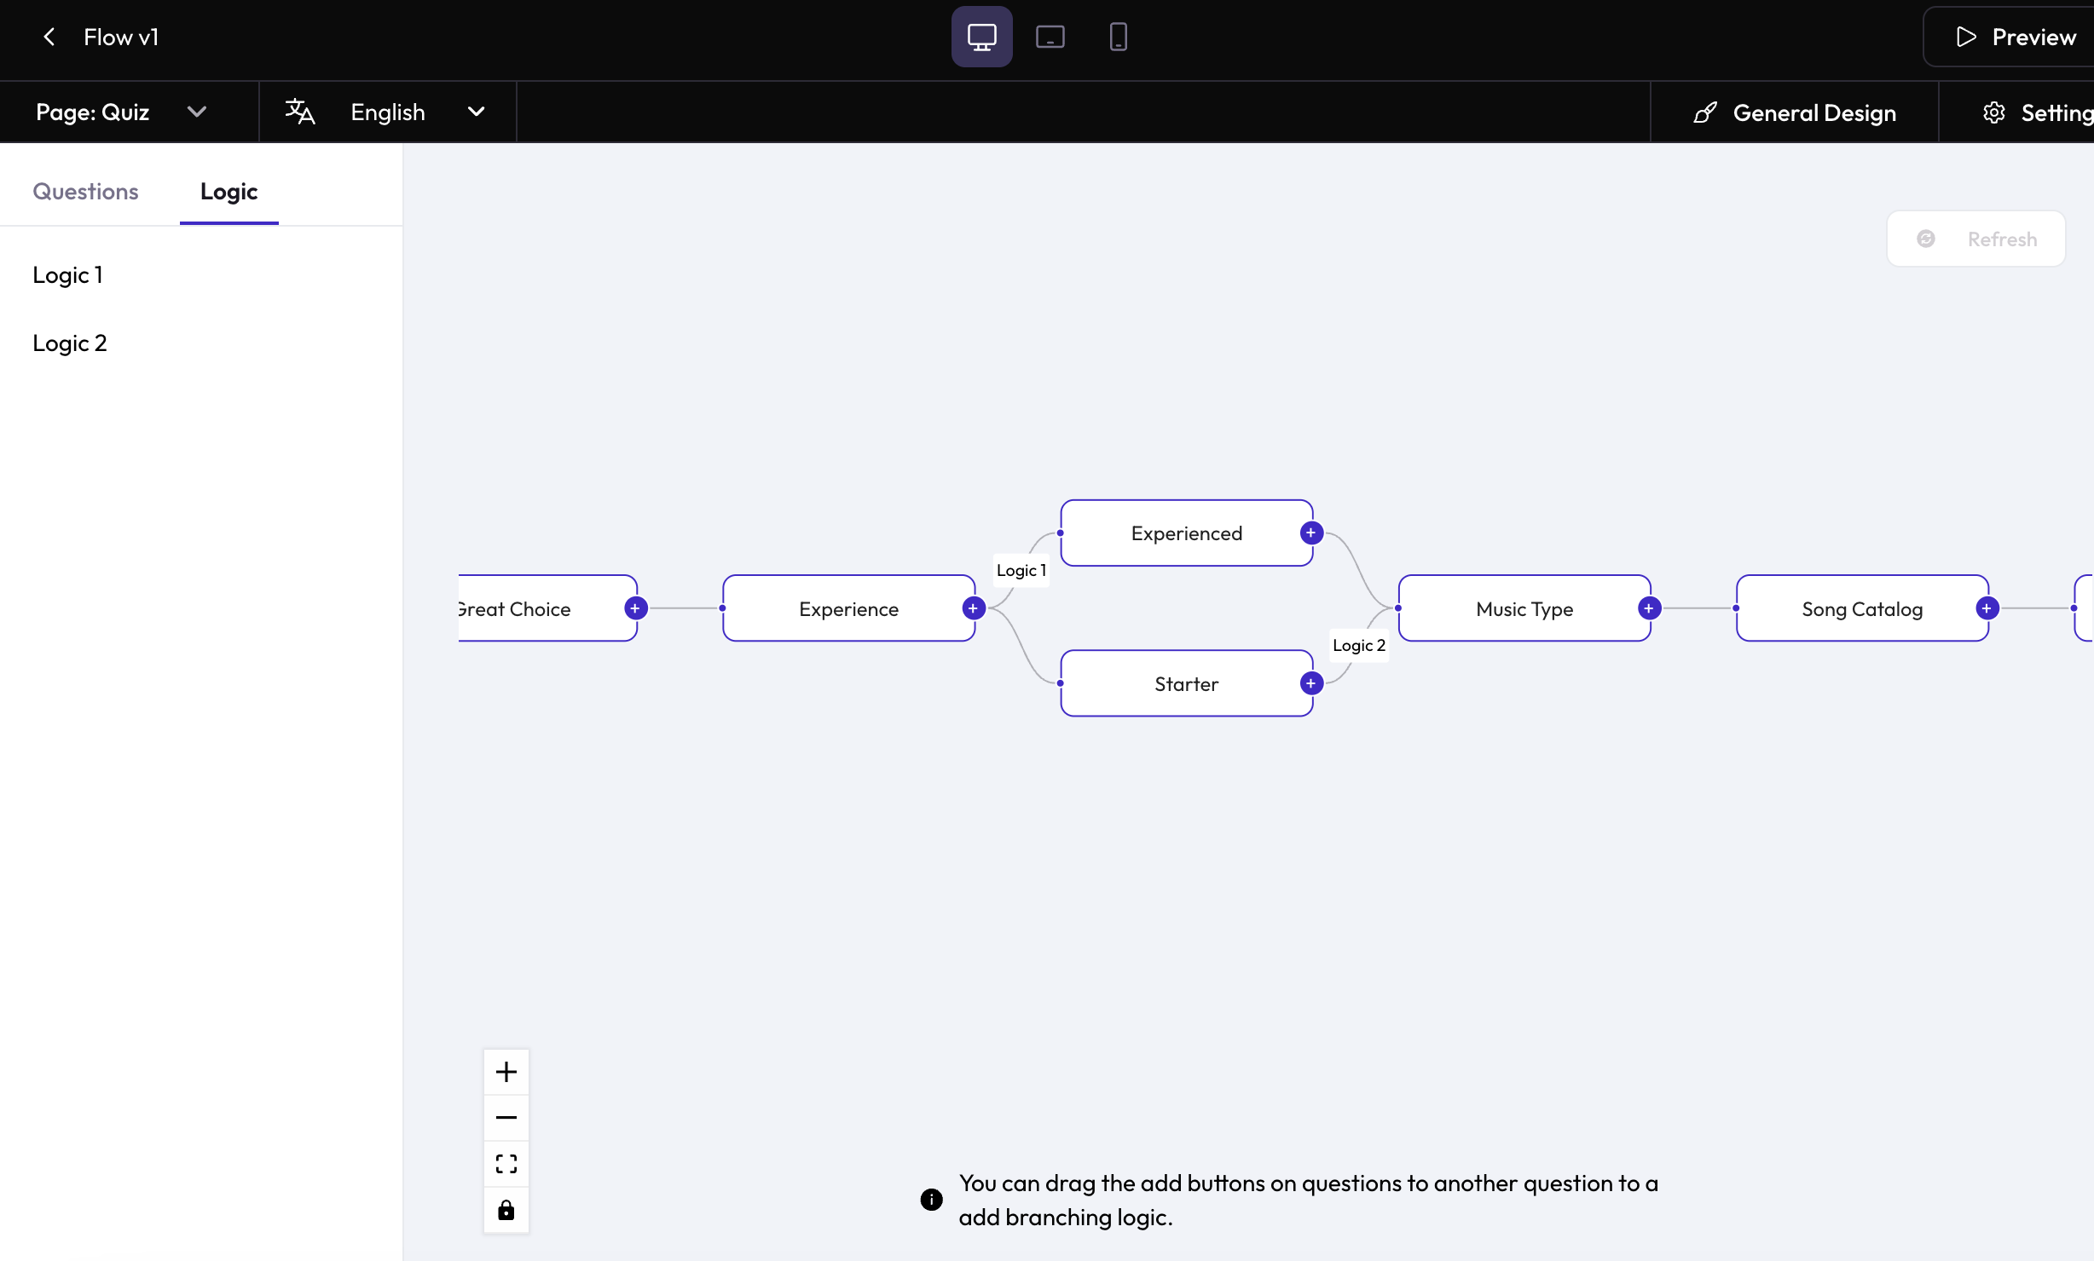
Task: Switch to the Questions tab
Action: tap(85, 191)
